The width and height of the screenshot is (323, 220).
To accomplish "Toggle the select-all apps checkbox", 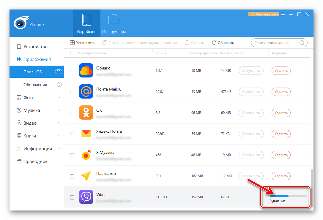I will 72,53.
